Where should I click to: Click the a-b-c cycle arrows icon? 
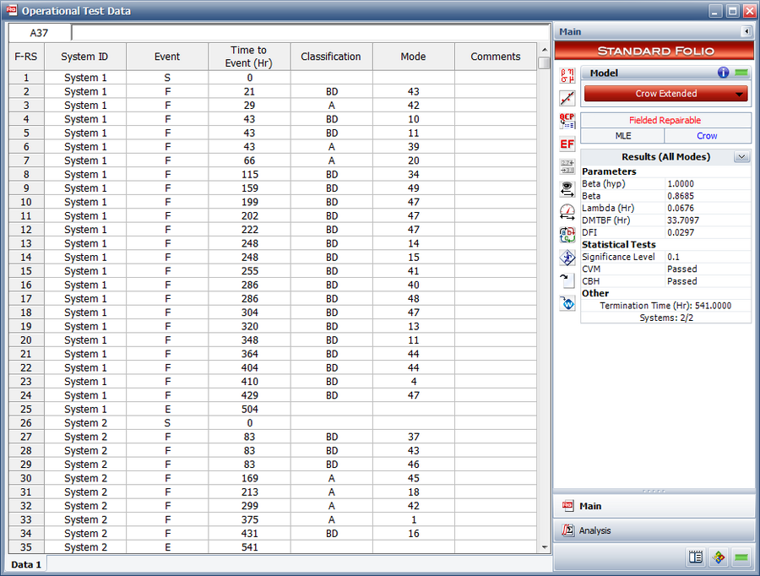[x=567, y=235]
